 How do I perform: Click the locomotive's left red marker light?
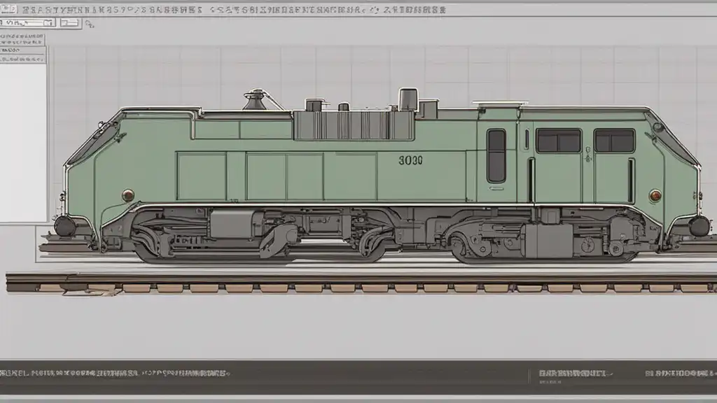(128, 195)
